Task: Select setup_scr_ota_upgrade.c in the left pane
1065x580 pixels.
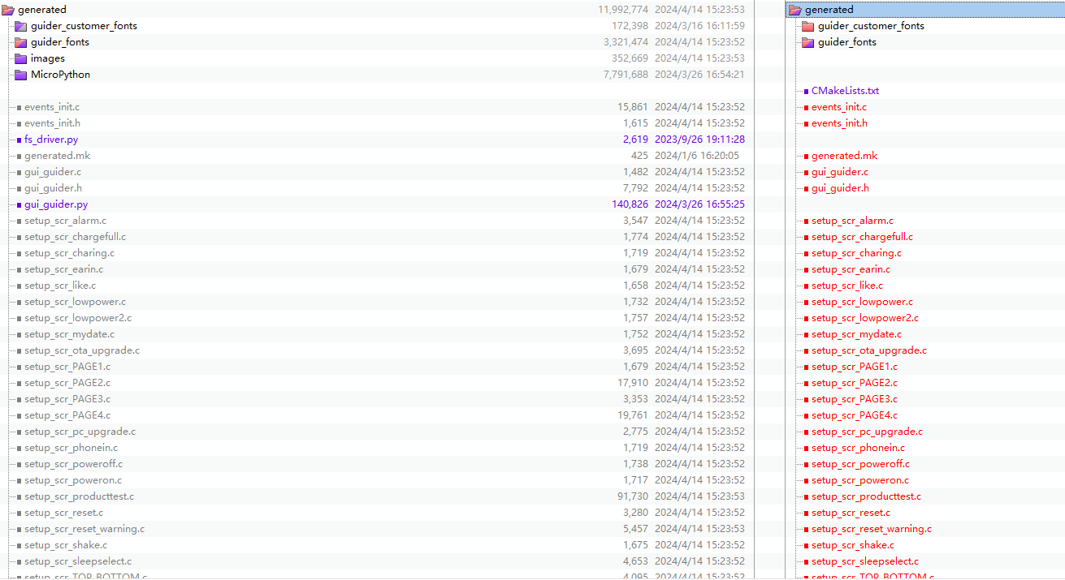Action: coord(82,350)
